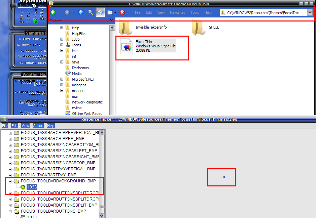The image size is (316, 218).
Task: Click day 30 in the desktop calendar
Action: pos(35,21)
